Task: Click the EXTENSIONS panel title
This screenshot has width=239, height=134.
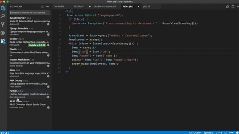Action: click(16, 7)
